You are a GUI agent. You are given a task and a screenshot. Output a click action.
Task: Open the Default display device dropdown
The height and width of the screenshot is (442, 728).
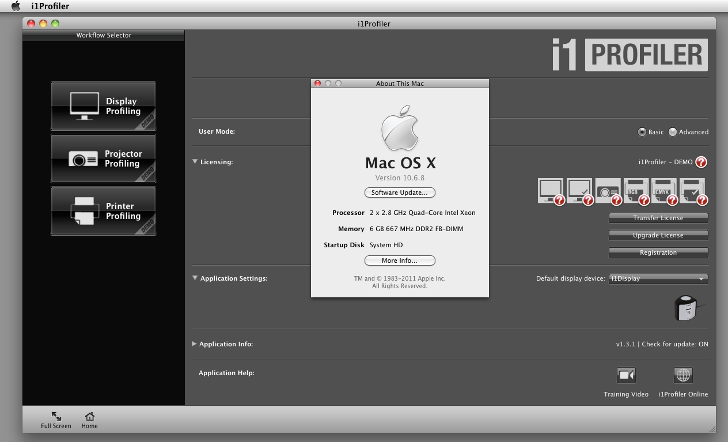pyautogui.click(x=658, y=279)
